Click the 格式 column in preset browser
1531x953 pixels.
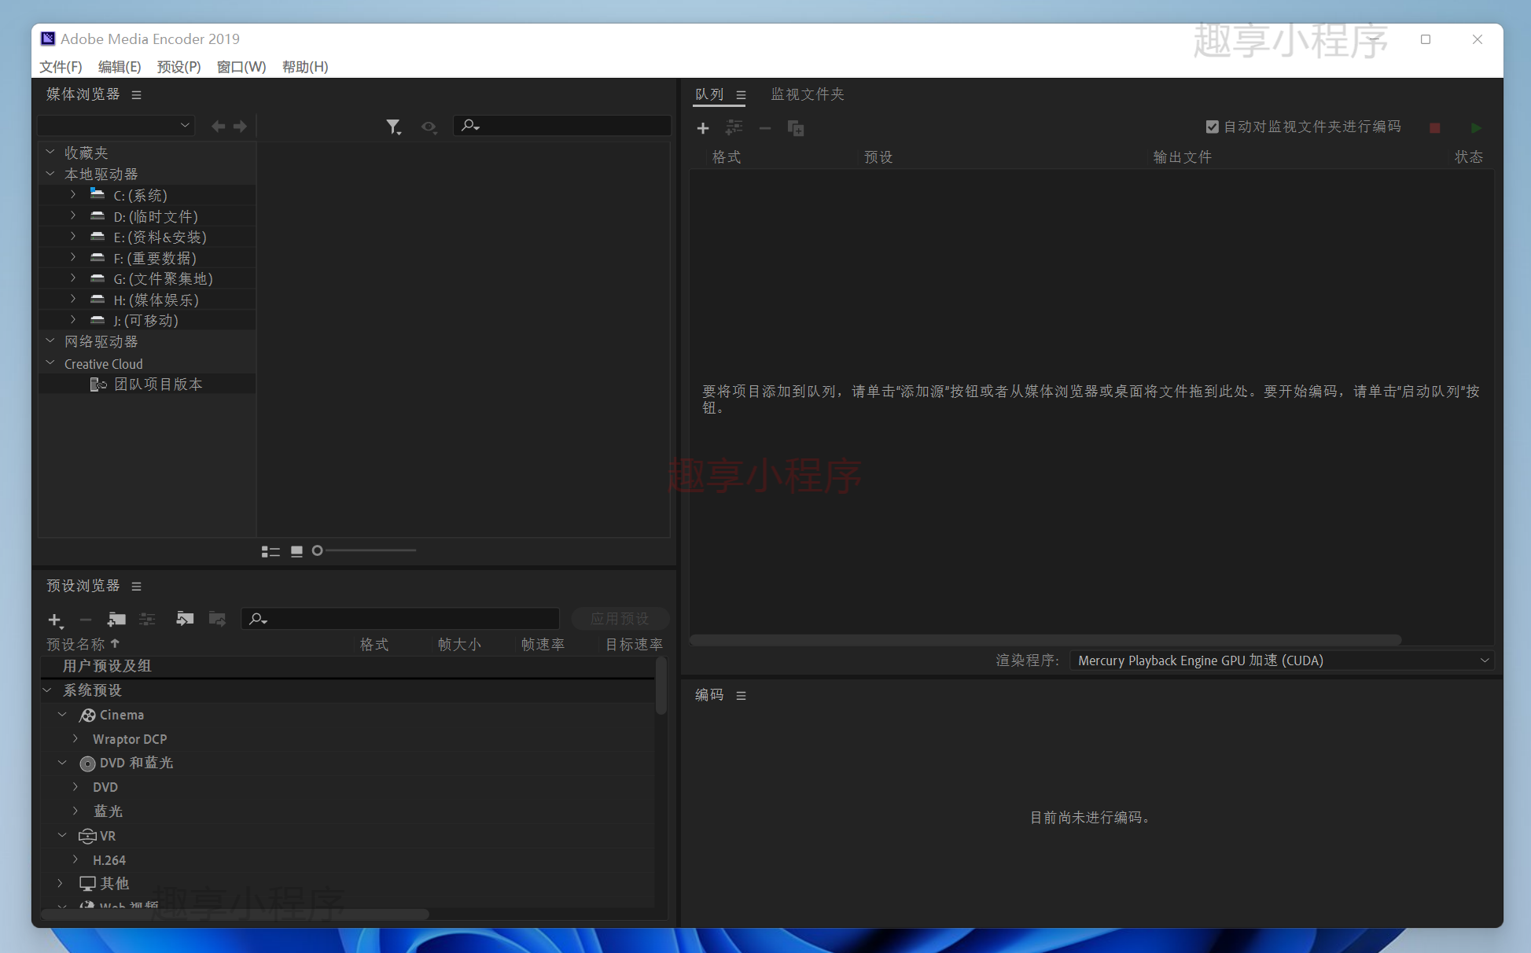tap(374, 645)
